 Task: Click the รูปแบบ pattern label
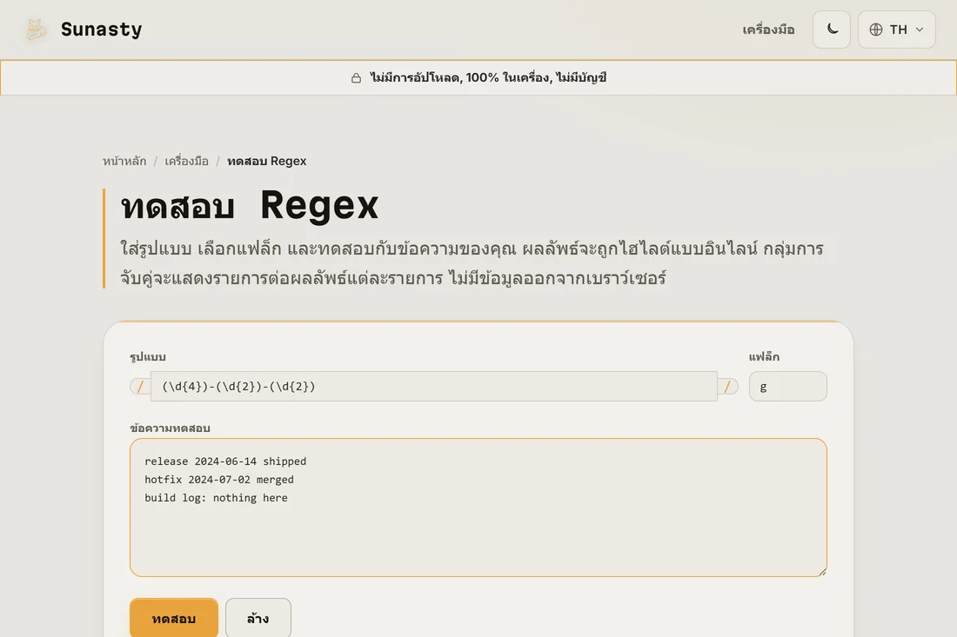pos(148,356)
